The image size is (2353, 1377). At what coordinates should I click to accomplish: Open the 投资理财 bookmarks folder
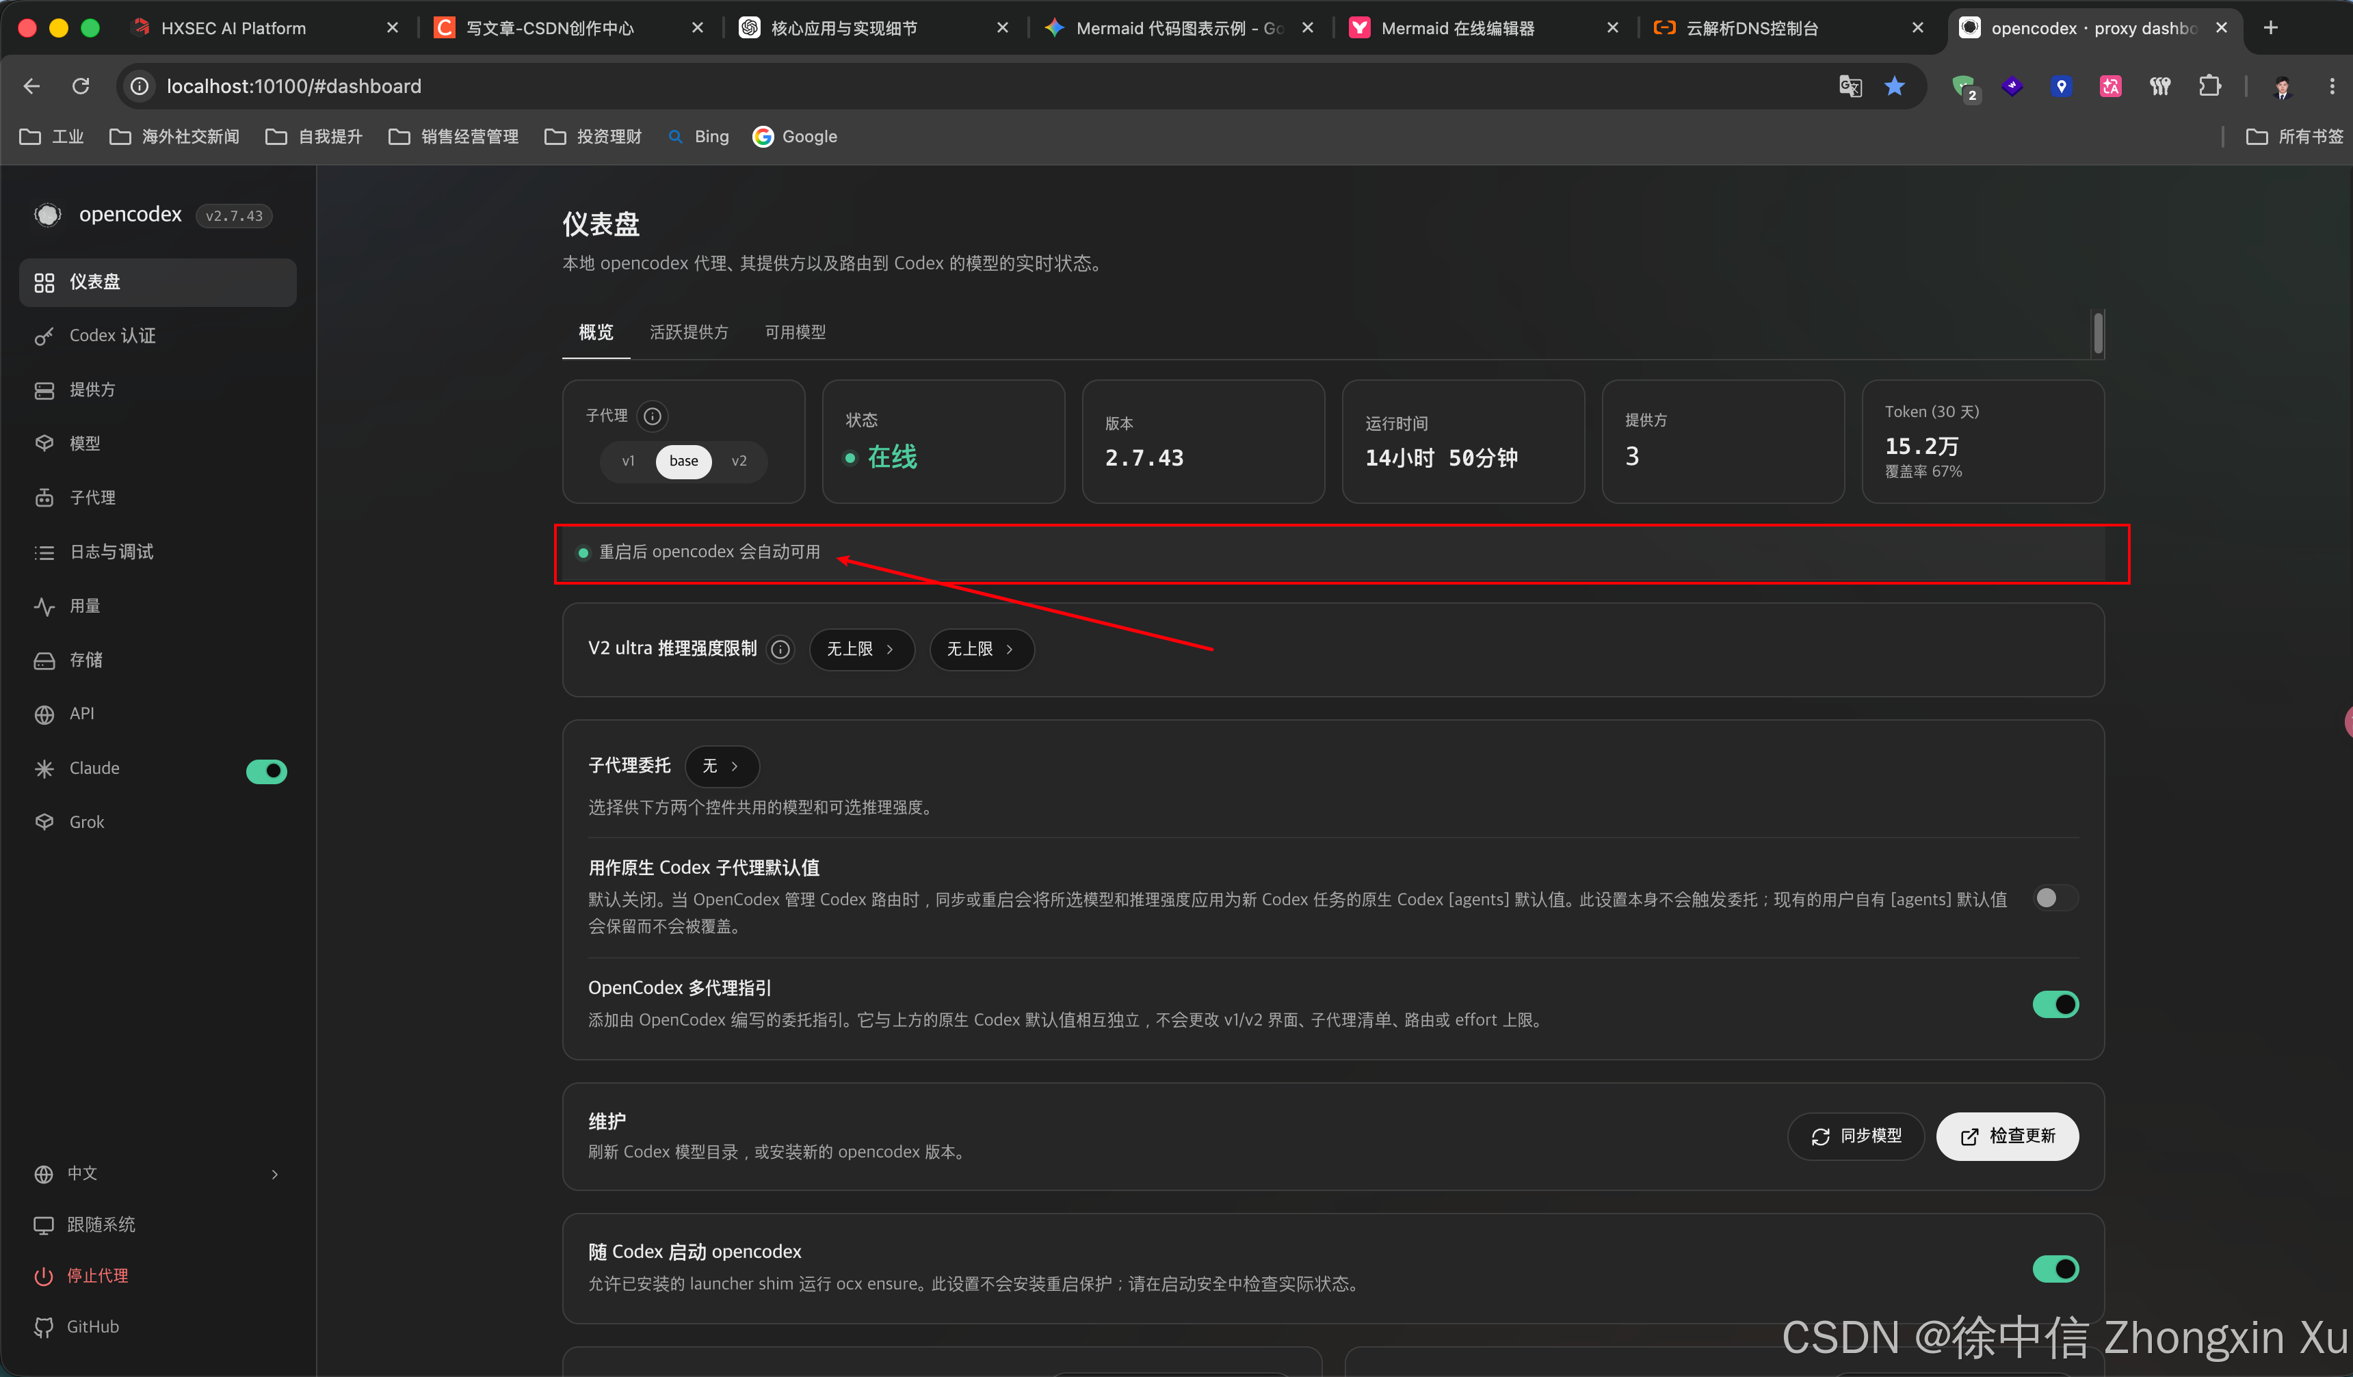pyautogui.click(x=593, y=137)
